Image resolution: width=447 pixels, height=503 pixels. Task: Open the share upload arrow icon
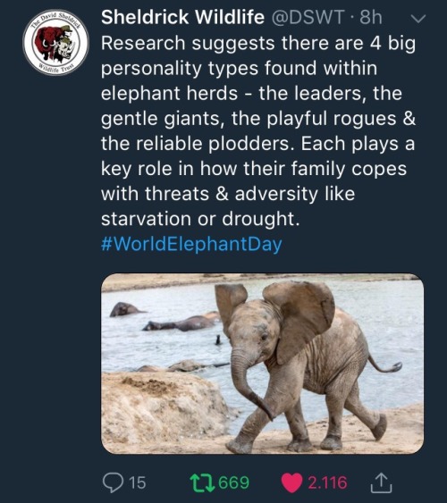[381, 482]
